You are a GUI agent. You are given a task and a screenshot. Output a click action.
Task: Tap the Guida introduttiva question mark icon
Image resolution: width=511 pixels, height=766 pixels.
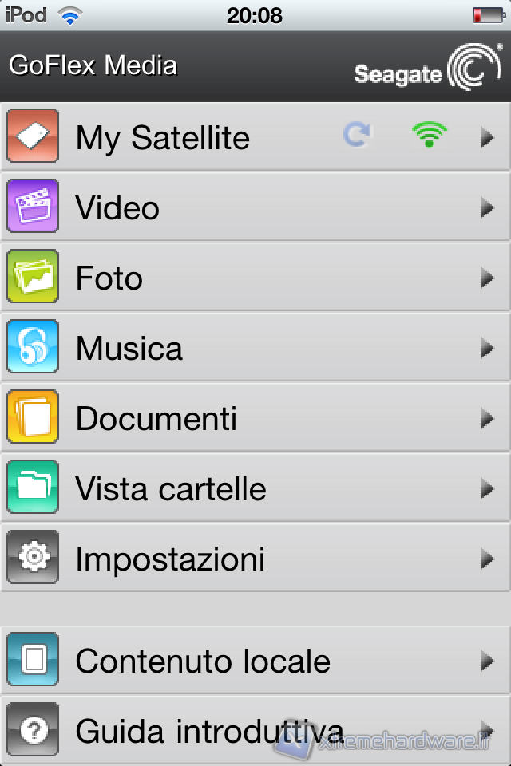(x=33, y=729)
